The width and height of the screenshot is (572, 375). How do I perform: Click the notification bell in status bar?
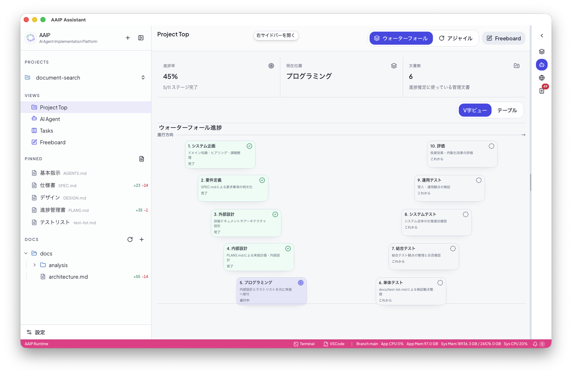(535, 344)
